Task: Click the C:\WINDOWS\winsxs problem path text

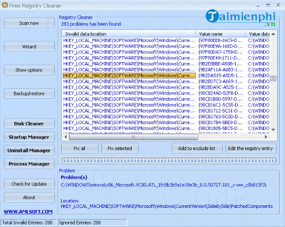Action: point(163,185)
